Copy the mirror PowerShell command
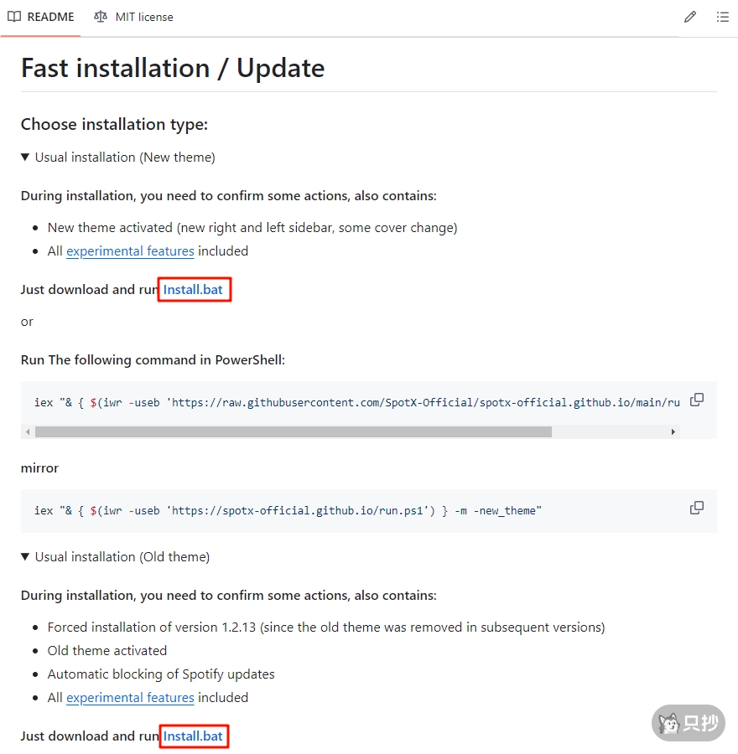The width and height of the screenshot is (738, 754). (697, 508)
